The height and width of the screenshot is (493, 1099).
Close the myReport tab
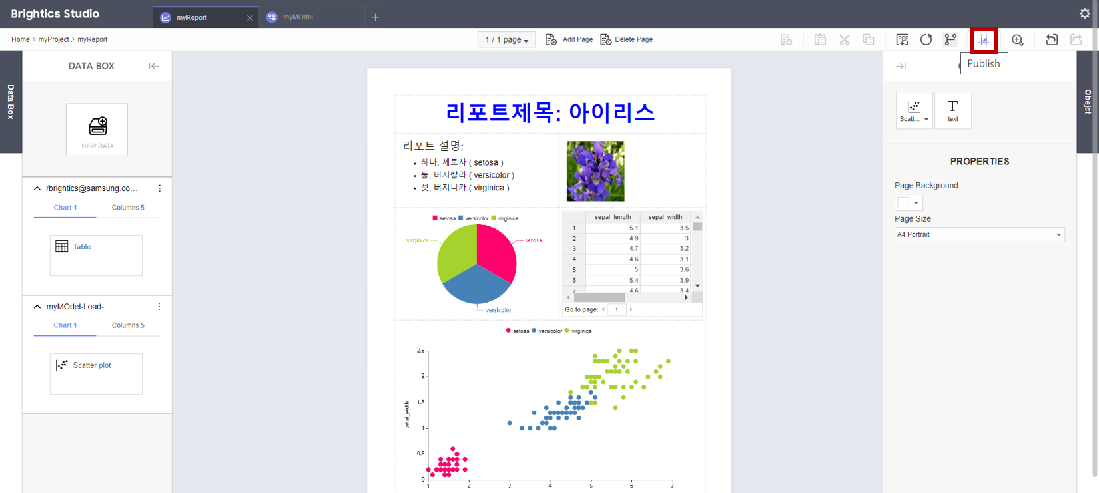[x=250, y=18]
